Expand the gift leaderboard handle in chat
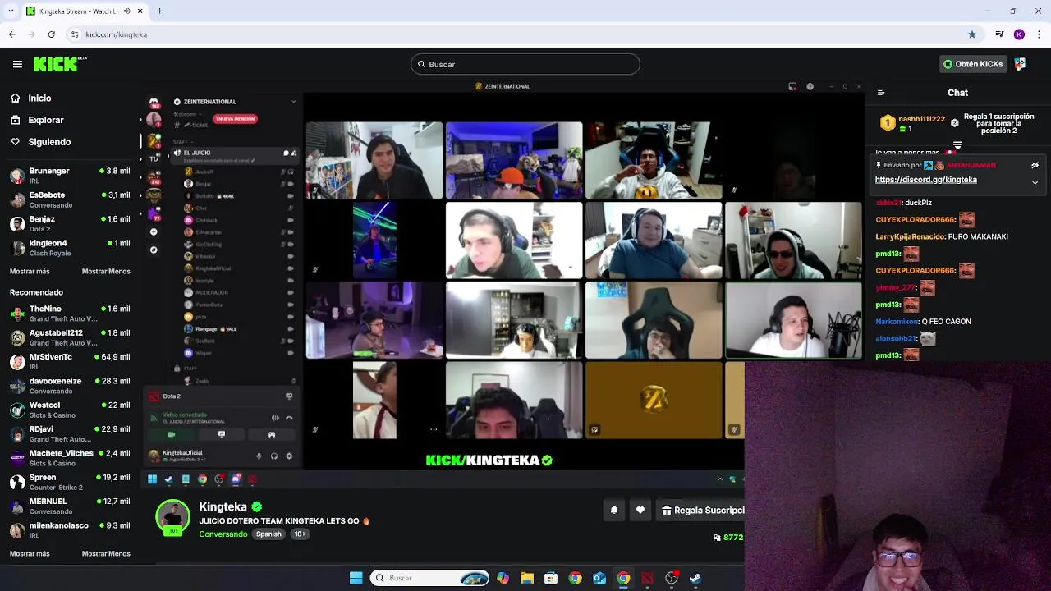The width and height of the screenshot is (1051, 591). coord(957,145)
